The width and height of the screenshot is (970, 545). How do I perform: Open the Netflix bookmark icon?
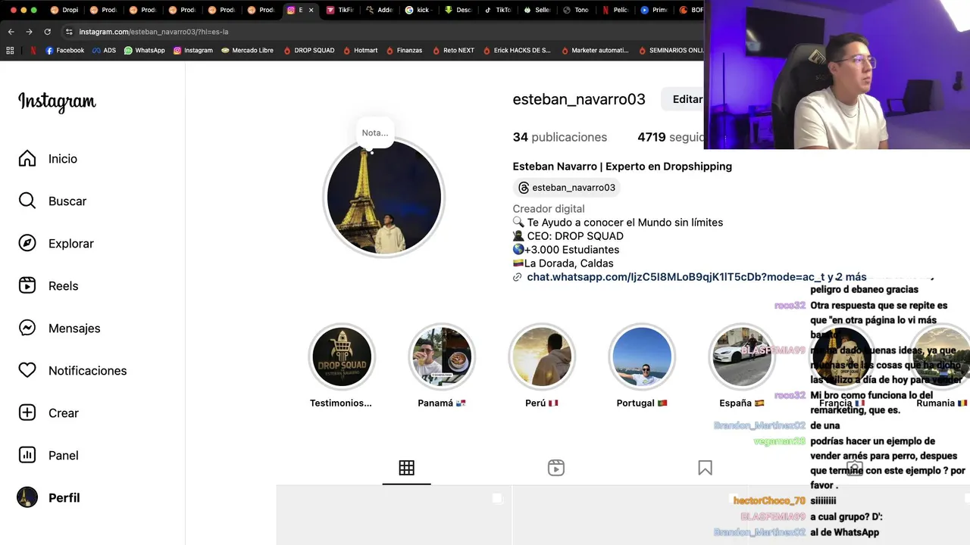tap(33, 51)
